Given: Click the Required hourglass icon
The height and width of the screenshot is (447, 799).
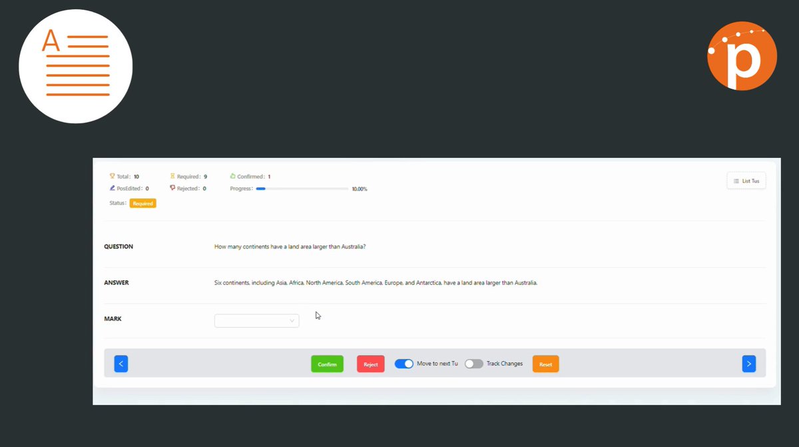Looking at the screenshot, I should 172,177.
